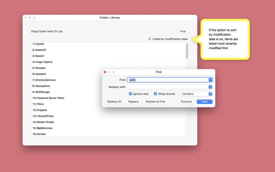Viewport: 275px width, 172px height.
Task: Click the Replace button
Action: click(x=133, y=101)
